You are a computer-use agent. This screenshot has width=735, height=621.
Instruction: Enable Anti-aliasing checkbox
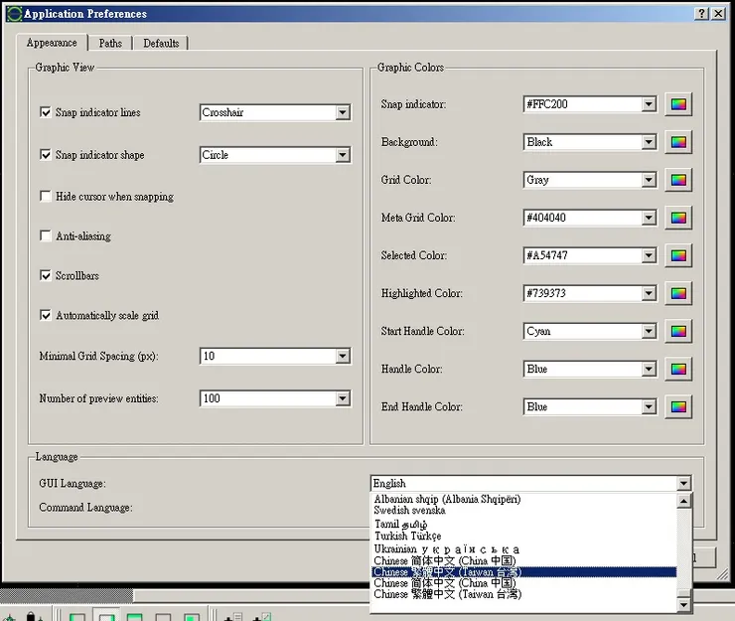[x=46, y=235]
